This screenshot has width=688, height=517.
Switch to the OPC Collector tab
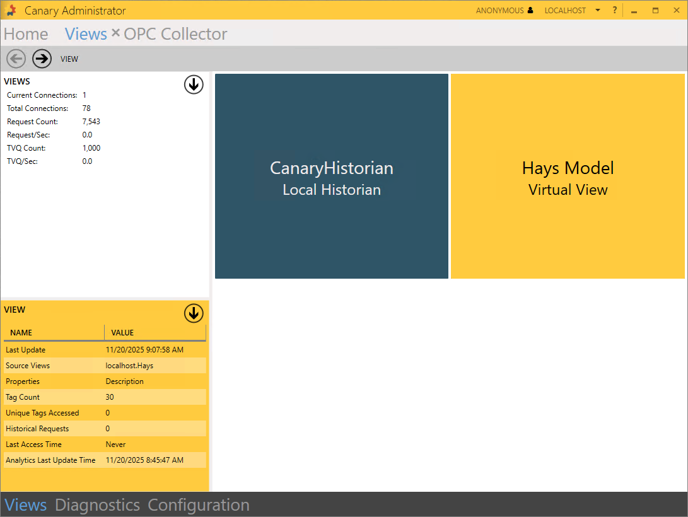tap(175, 34)
